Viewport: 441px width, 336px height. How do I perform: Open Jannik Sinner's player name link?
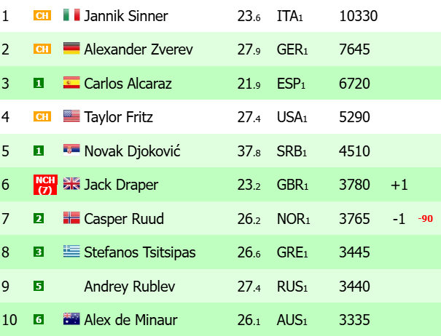click(126, 16)
